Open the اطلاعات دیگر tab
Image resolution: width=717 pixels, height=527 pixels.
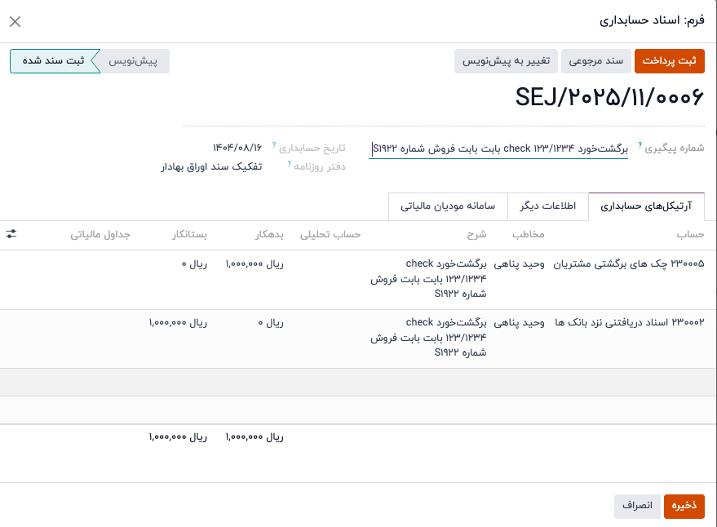(x=548, y=206)
